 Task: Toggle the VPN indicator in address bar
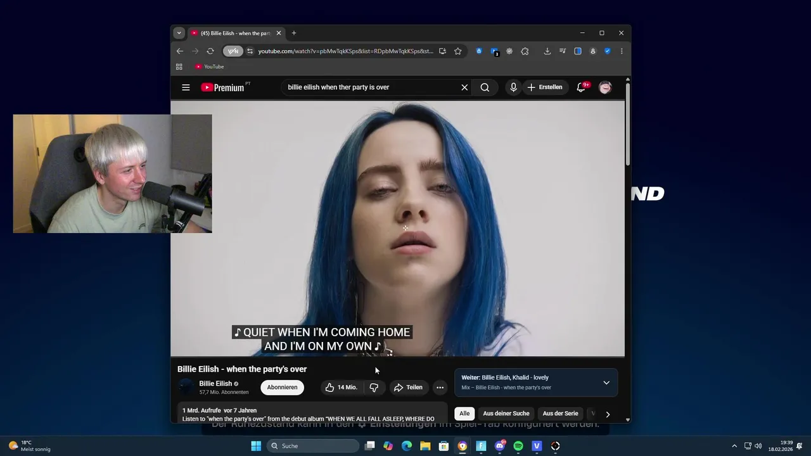(x=233, y=51)
